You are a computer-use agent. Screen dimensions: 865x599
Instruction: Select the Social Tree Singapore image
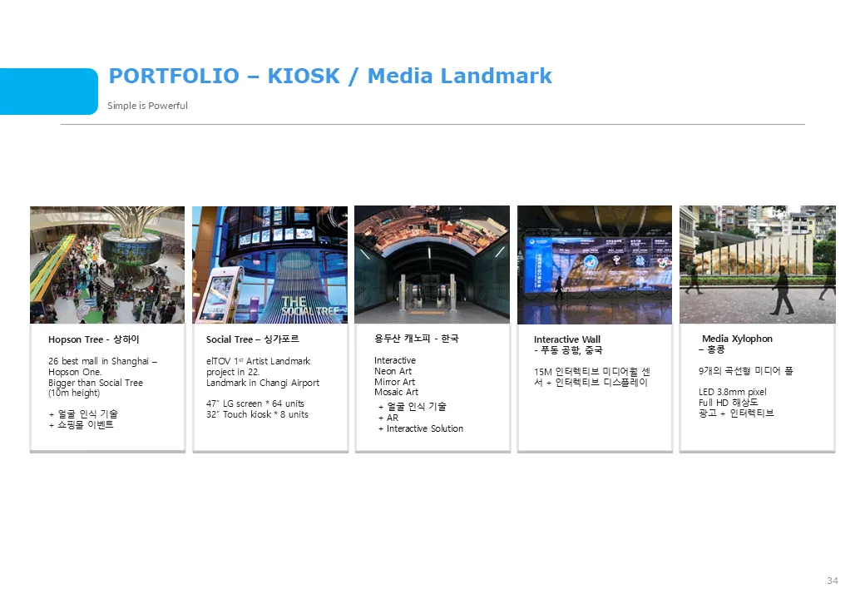269,265
